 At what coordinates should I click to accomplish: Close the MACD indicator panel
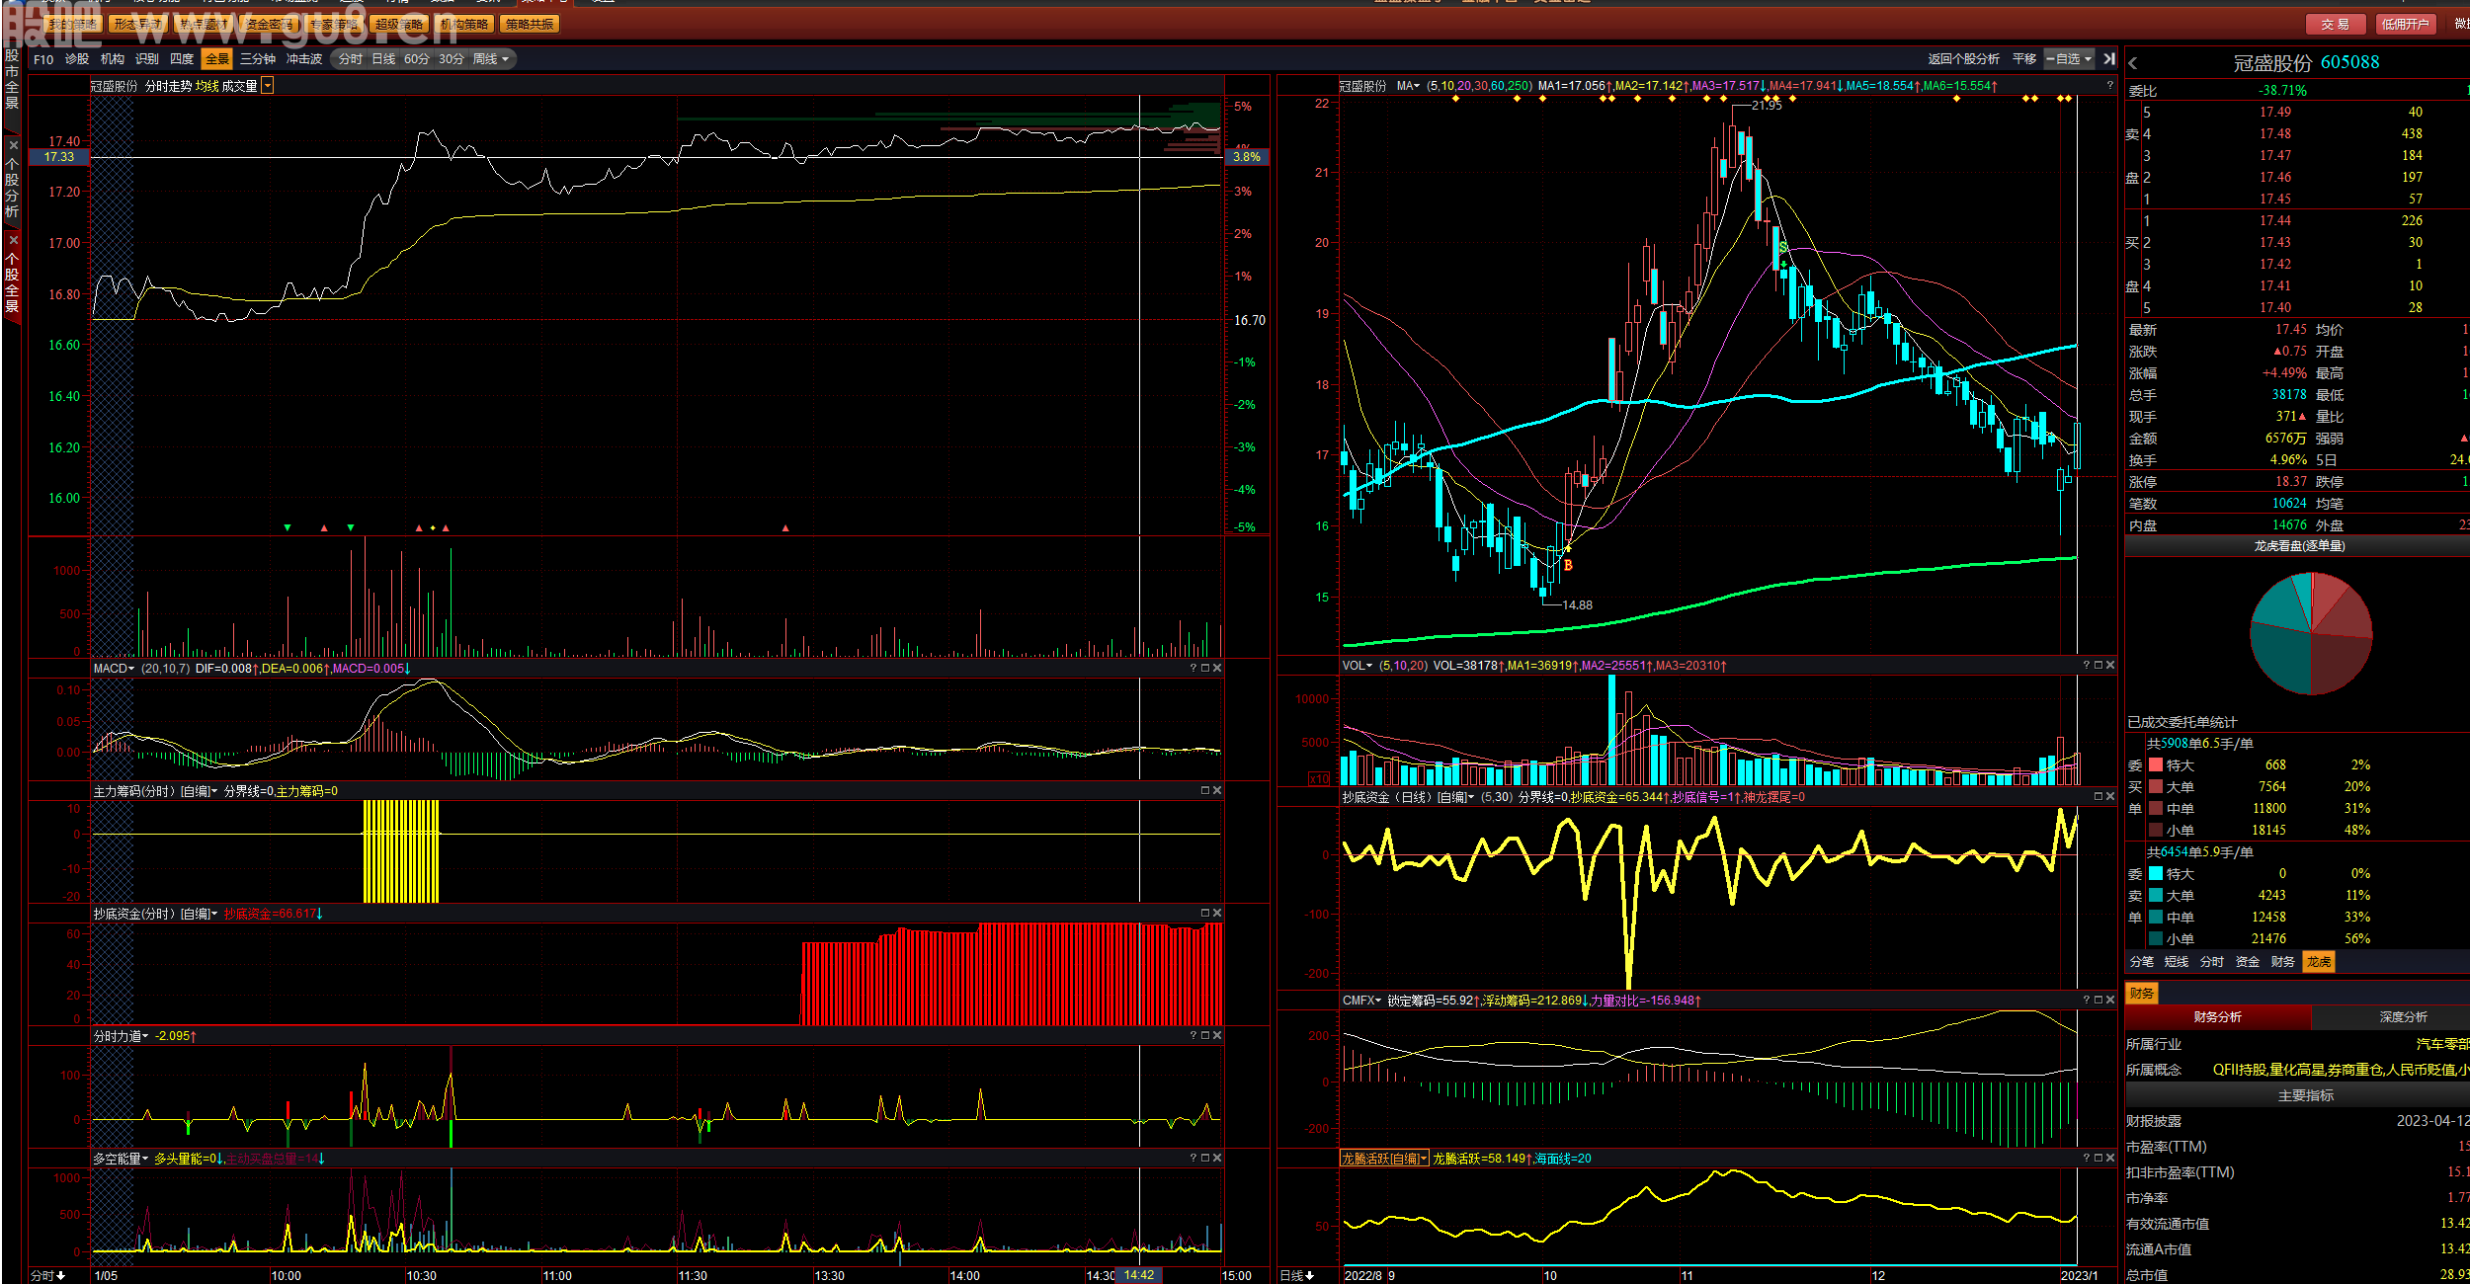point(1217,669)
